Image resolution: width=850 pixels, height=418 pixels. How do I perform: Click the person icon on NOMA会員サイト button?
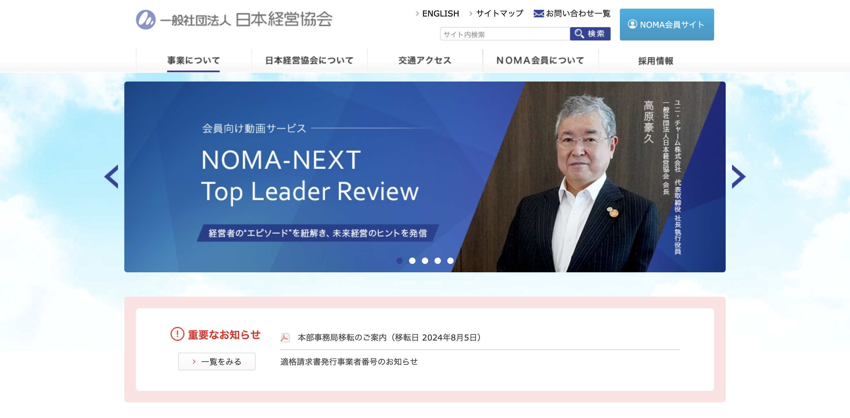632,24
